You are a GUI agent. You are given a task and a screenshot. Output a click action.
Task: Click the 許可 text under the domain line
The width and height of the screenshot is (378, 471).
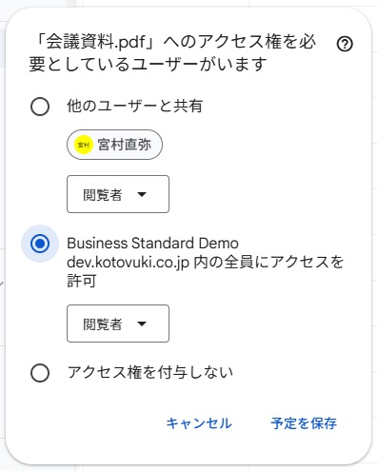(x=82, y=281)
